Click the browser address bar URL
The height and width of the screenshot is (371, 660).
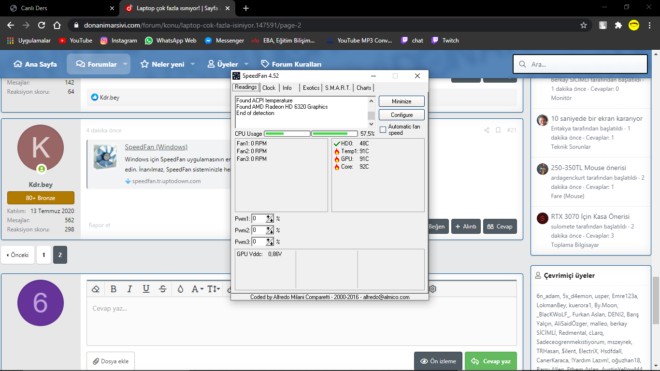(x=193, y=25)
